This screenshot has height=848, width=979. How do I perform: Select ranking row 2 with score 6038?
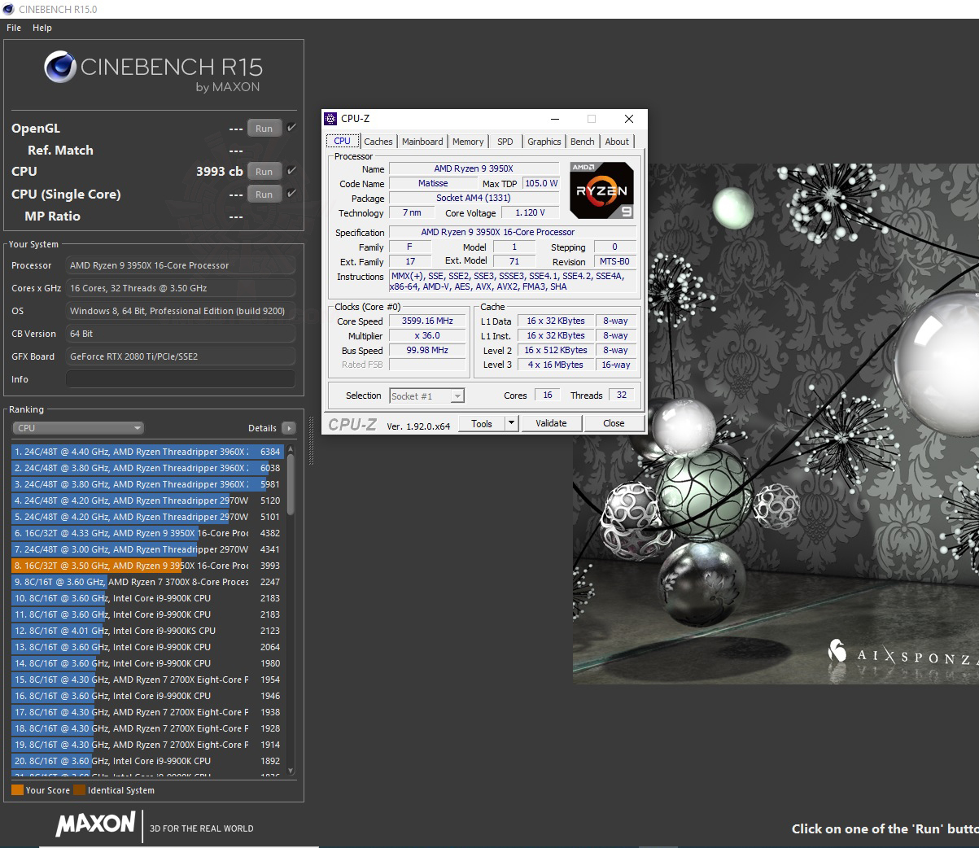pos(146,468)
